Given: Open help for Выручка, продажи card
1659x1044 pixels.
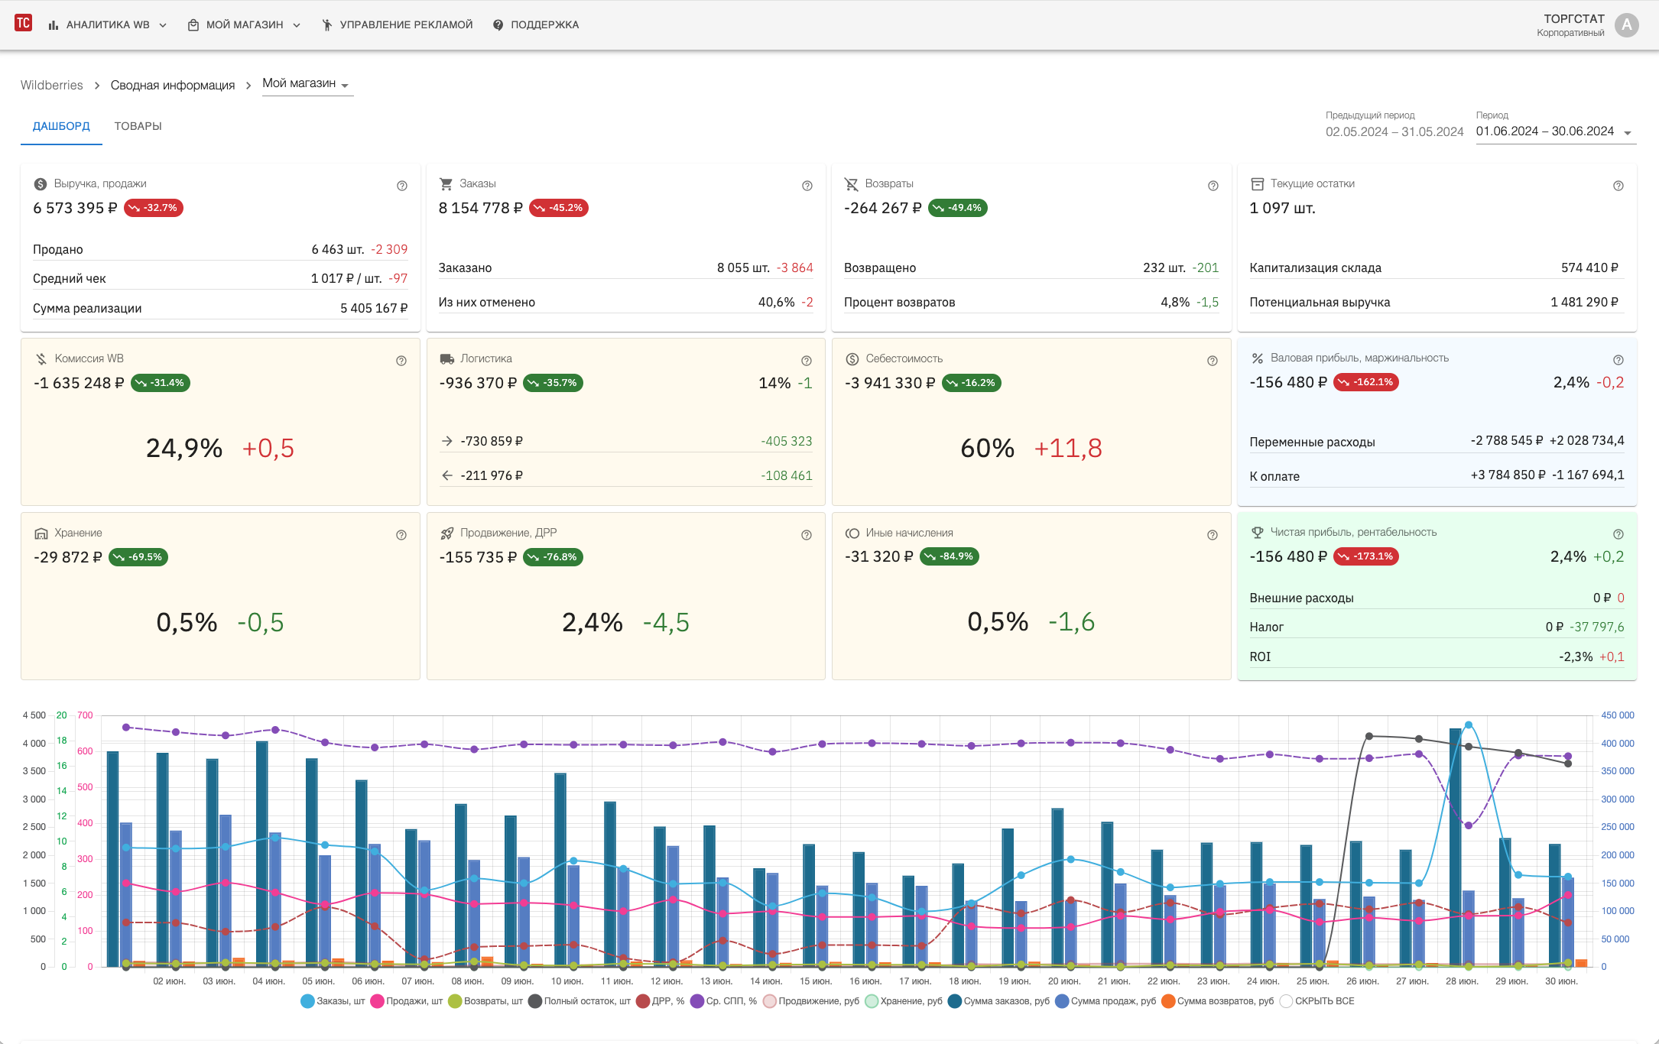Looking at the screenshot, I should coord(402,186).
